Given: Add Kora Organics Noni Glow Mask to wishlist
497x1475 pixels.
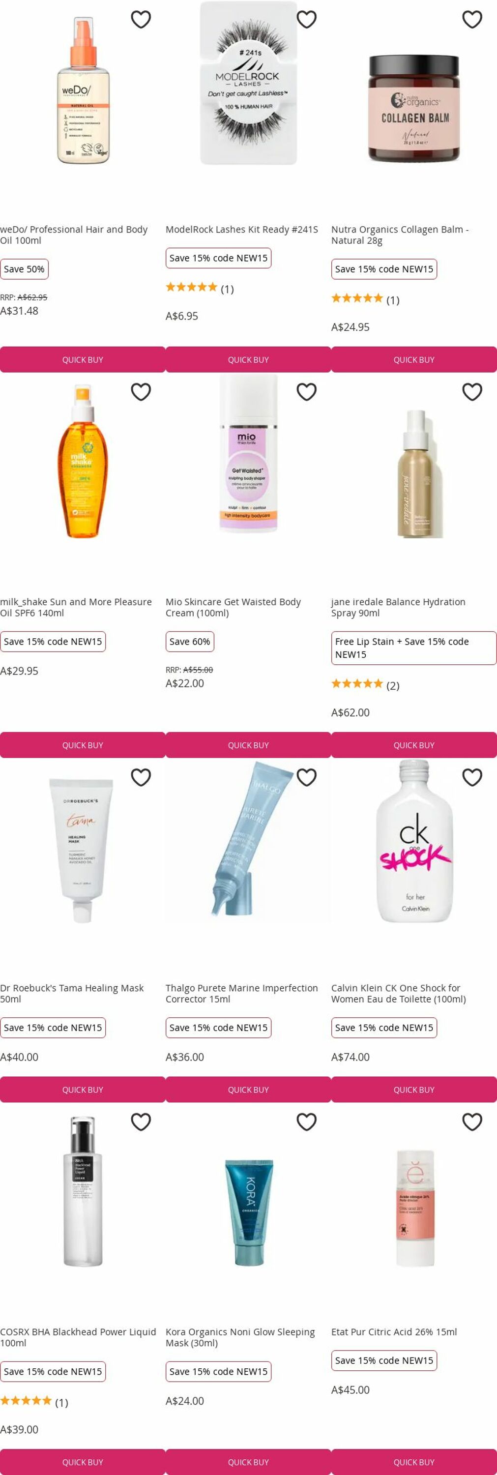Looking at the screenshot, I should (306, 1121).
